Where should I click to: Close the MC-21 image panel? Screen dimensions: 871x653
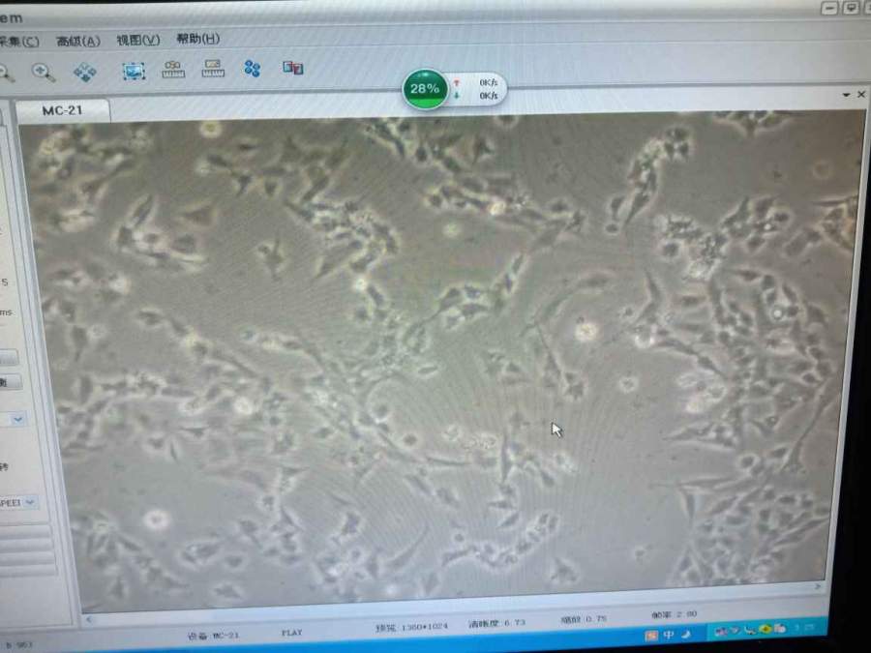point(861,95)
